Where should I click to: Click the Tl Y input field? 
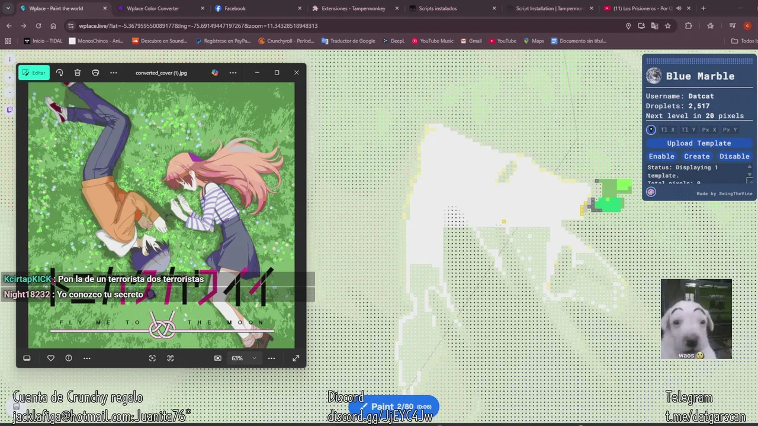[689, 130]
